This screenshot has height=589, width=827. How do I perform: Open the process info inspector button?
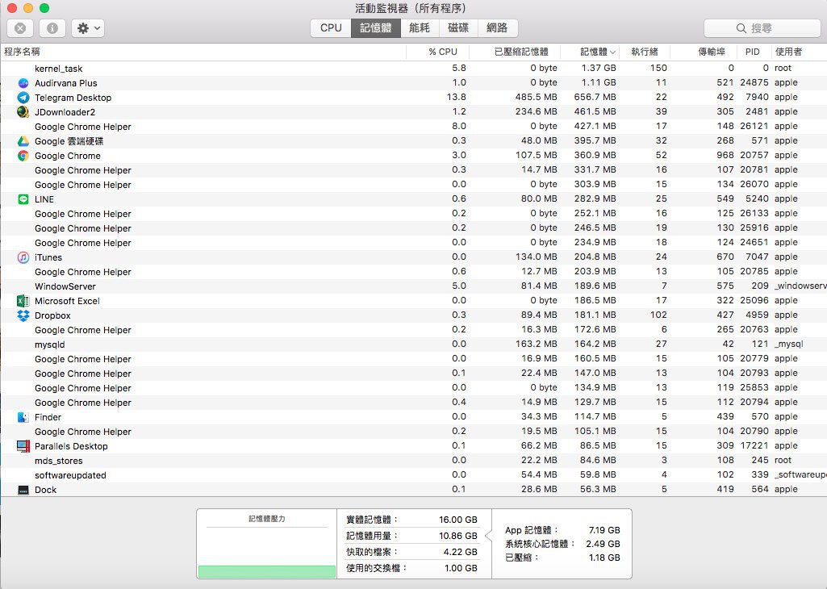[x=52, y=28]
